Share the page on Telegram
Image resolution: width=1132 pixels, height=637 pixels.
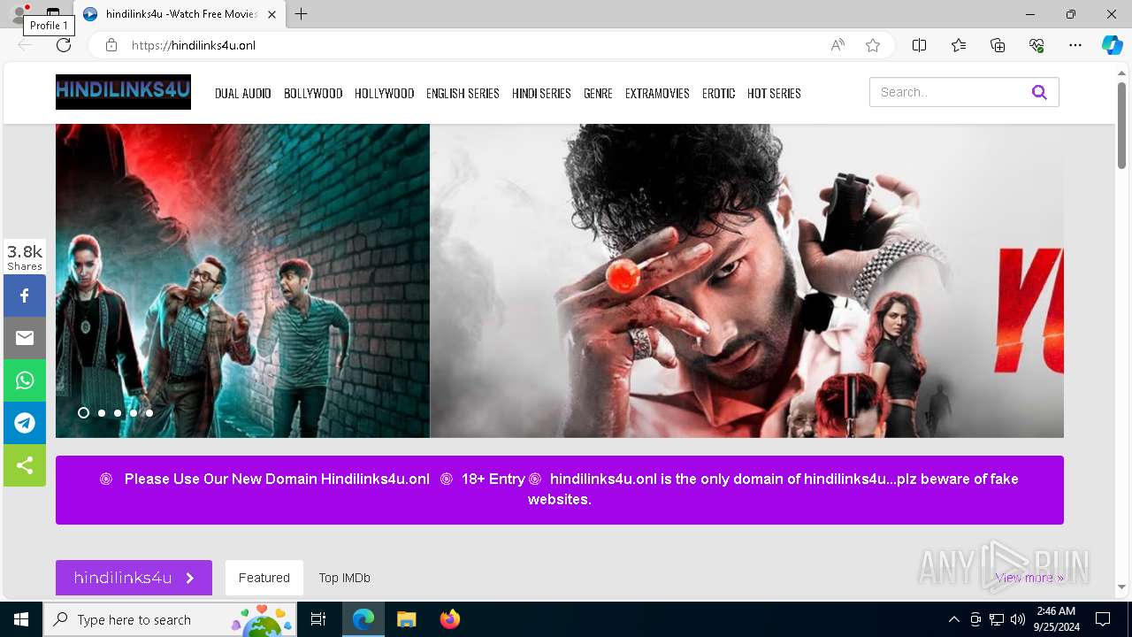coord(25,423)
